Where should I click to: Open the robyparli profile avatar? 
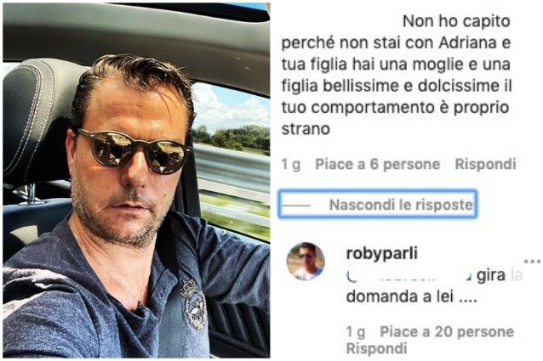click(306, 261)
